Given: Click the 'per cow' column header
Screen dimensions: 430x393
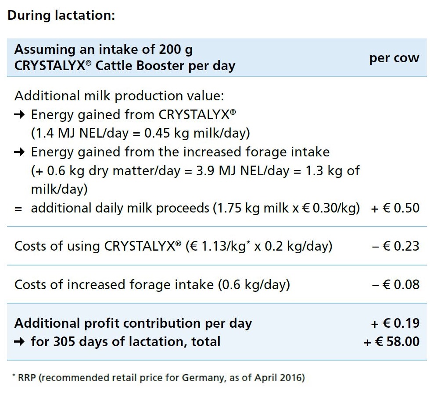Looking at the screenshot, I should [394, 58].
